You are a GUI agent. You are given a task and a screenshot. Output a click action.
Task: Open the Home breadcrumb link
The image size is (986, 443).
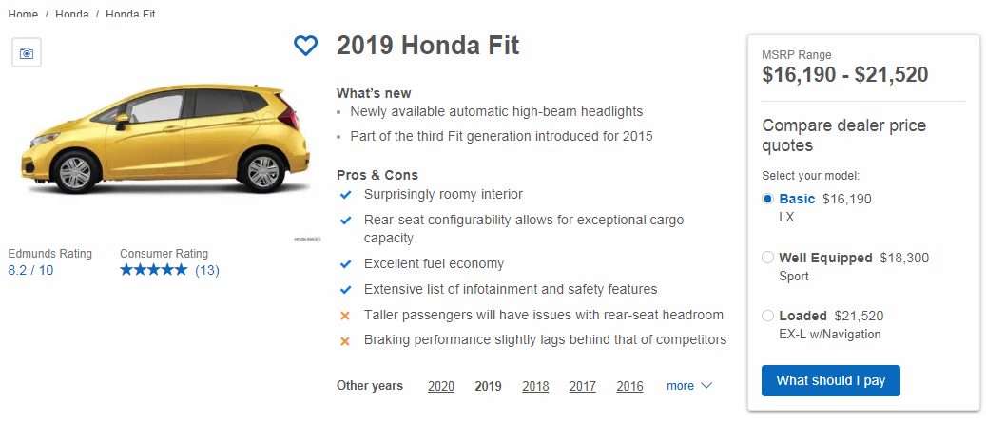(x=23, y=15)
